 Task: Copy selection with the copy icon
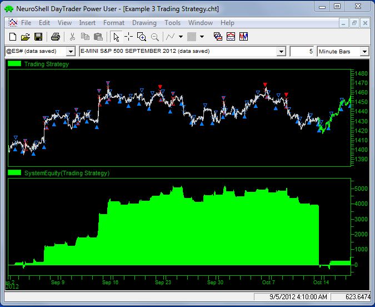(x=85, y=37)
